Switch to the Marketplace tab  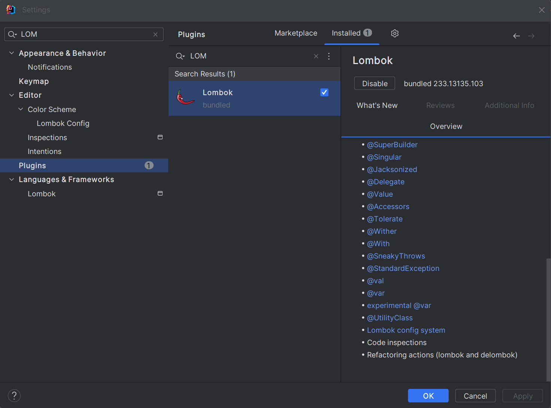point(296,33)
